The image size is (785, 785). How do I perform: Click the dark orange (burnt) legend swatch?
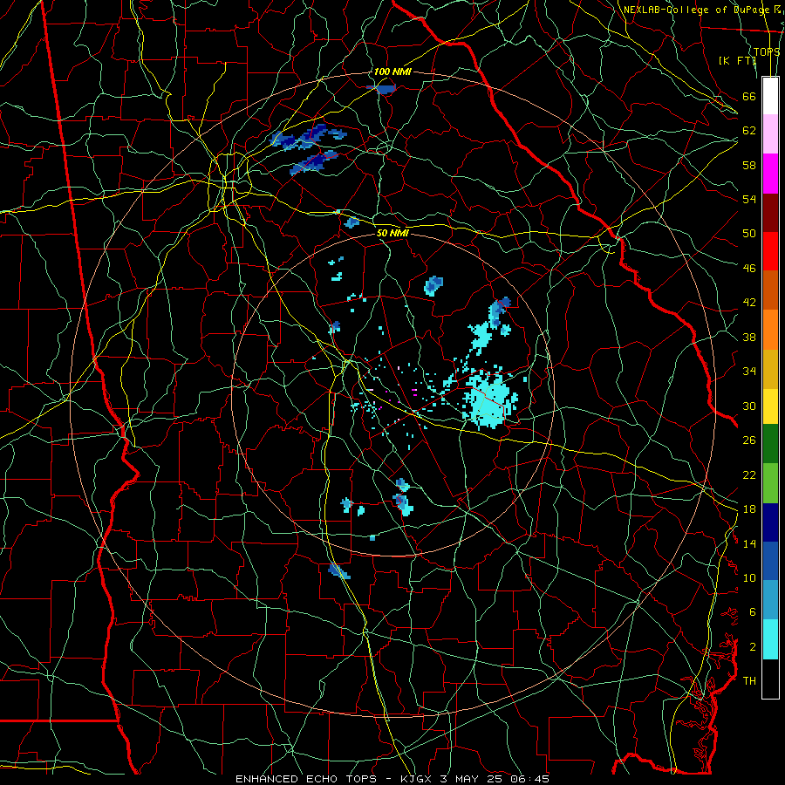click(770, 290)
